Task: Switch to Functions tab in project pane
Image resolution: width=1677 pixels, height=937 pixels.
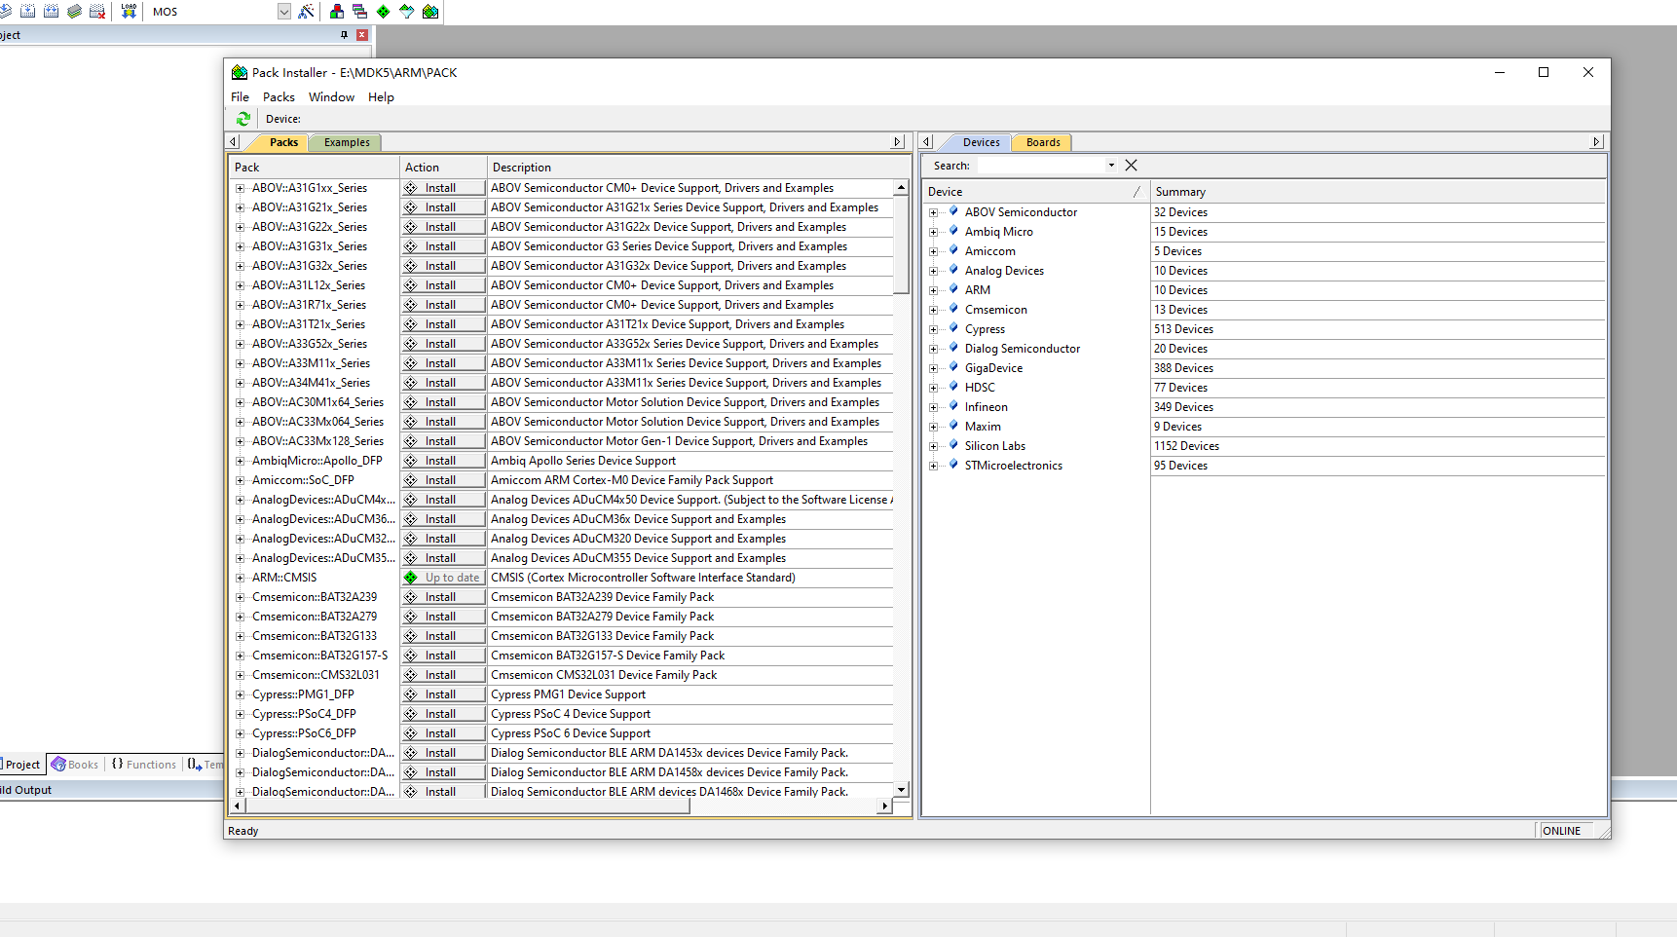Action: pos(144,765)
